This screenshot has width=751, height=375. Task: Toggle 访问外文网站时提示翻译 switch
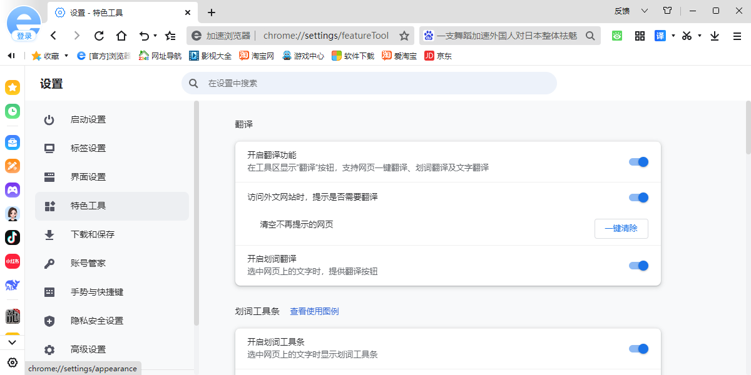coord(639,197)
